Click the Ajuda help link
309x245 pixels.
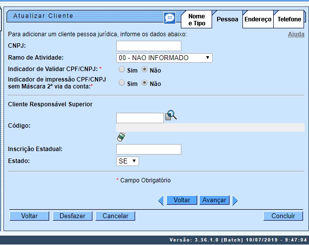296,35
